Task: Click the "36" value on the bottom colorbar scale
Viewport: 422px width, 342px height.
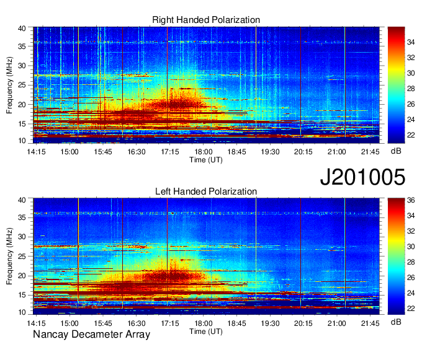Action: pyautogui.click(x=411, y=200)
